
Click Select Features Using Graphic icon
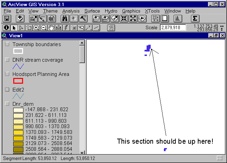pos(155,19)
